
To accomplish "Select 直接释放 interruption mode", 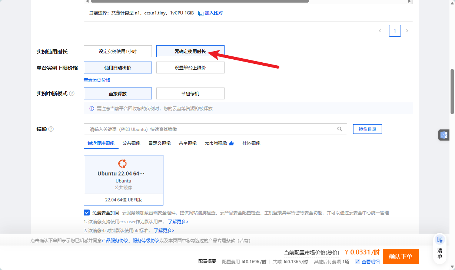I will coord(118,93).
